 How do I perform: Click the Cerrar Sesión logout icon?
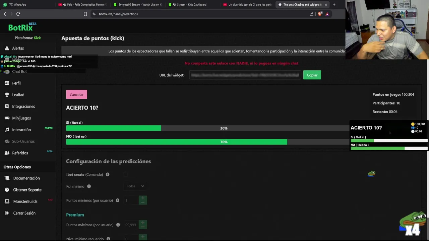pyautogui.click(x=7, y=213)
